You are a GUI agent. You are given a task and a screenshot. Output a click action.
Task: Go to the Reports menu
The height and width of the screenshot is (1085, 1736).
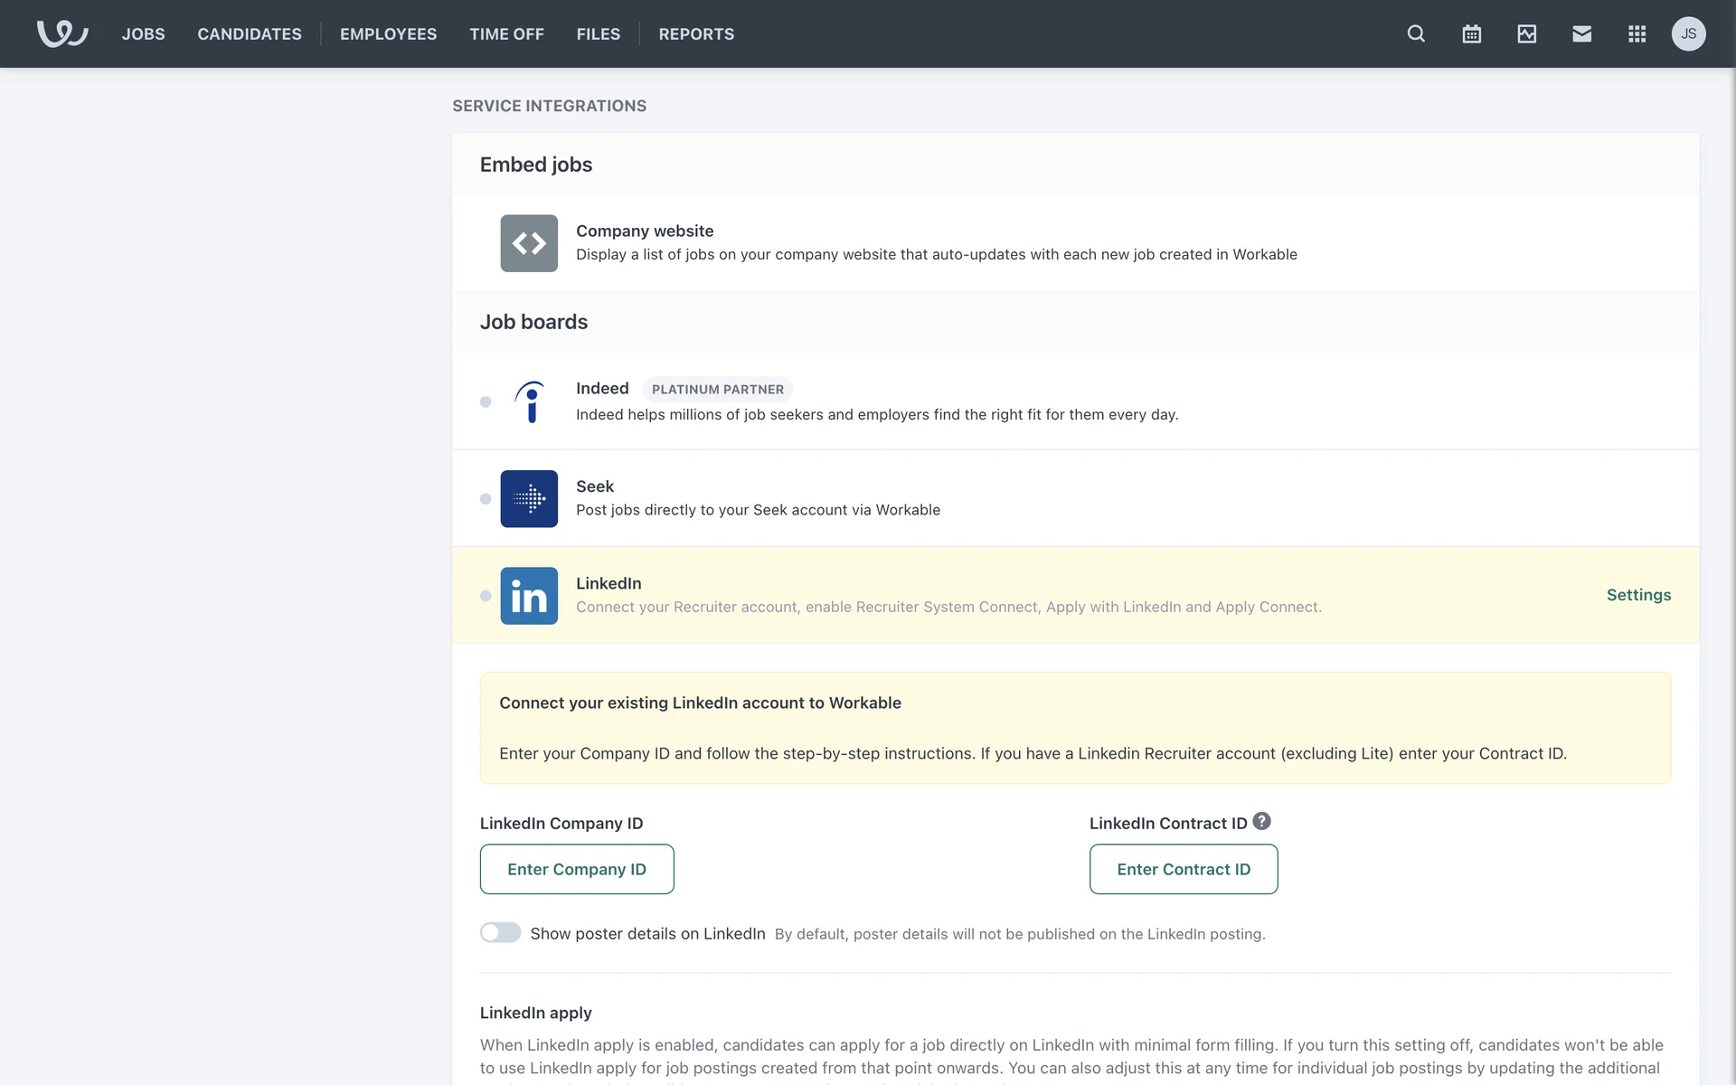pos(696,34)
